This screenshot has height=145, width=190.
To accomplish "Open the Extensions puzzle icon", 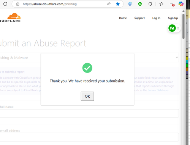I will 150,4.
